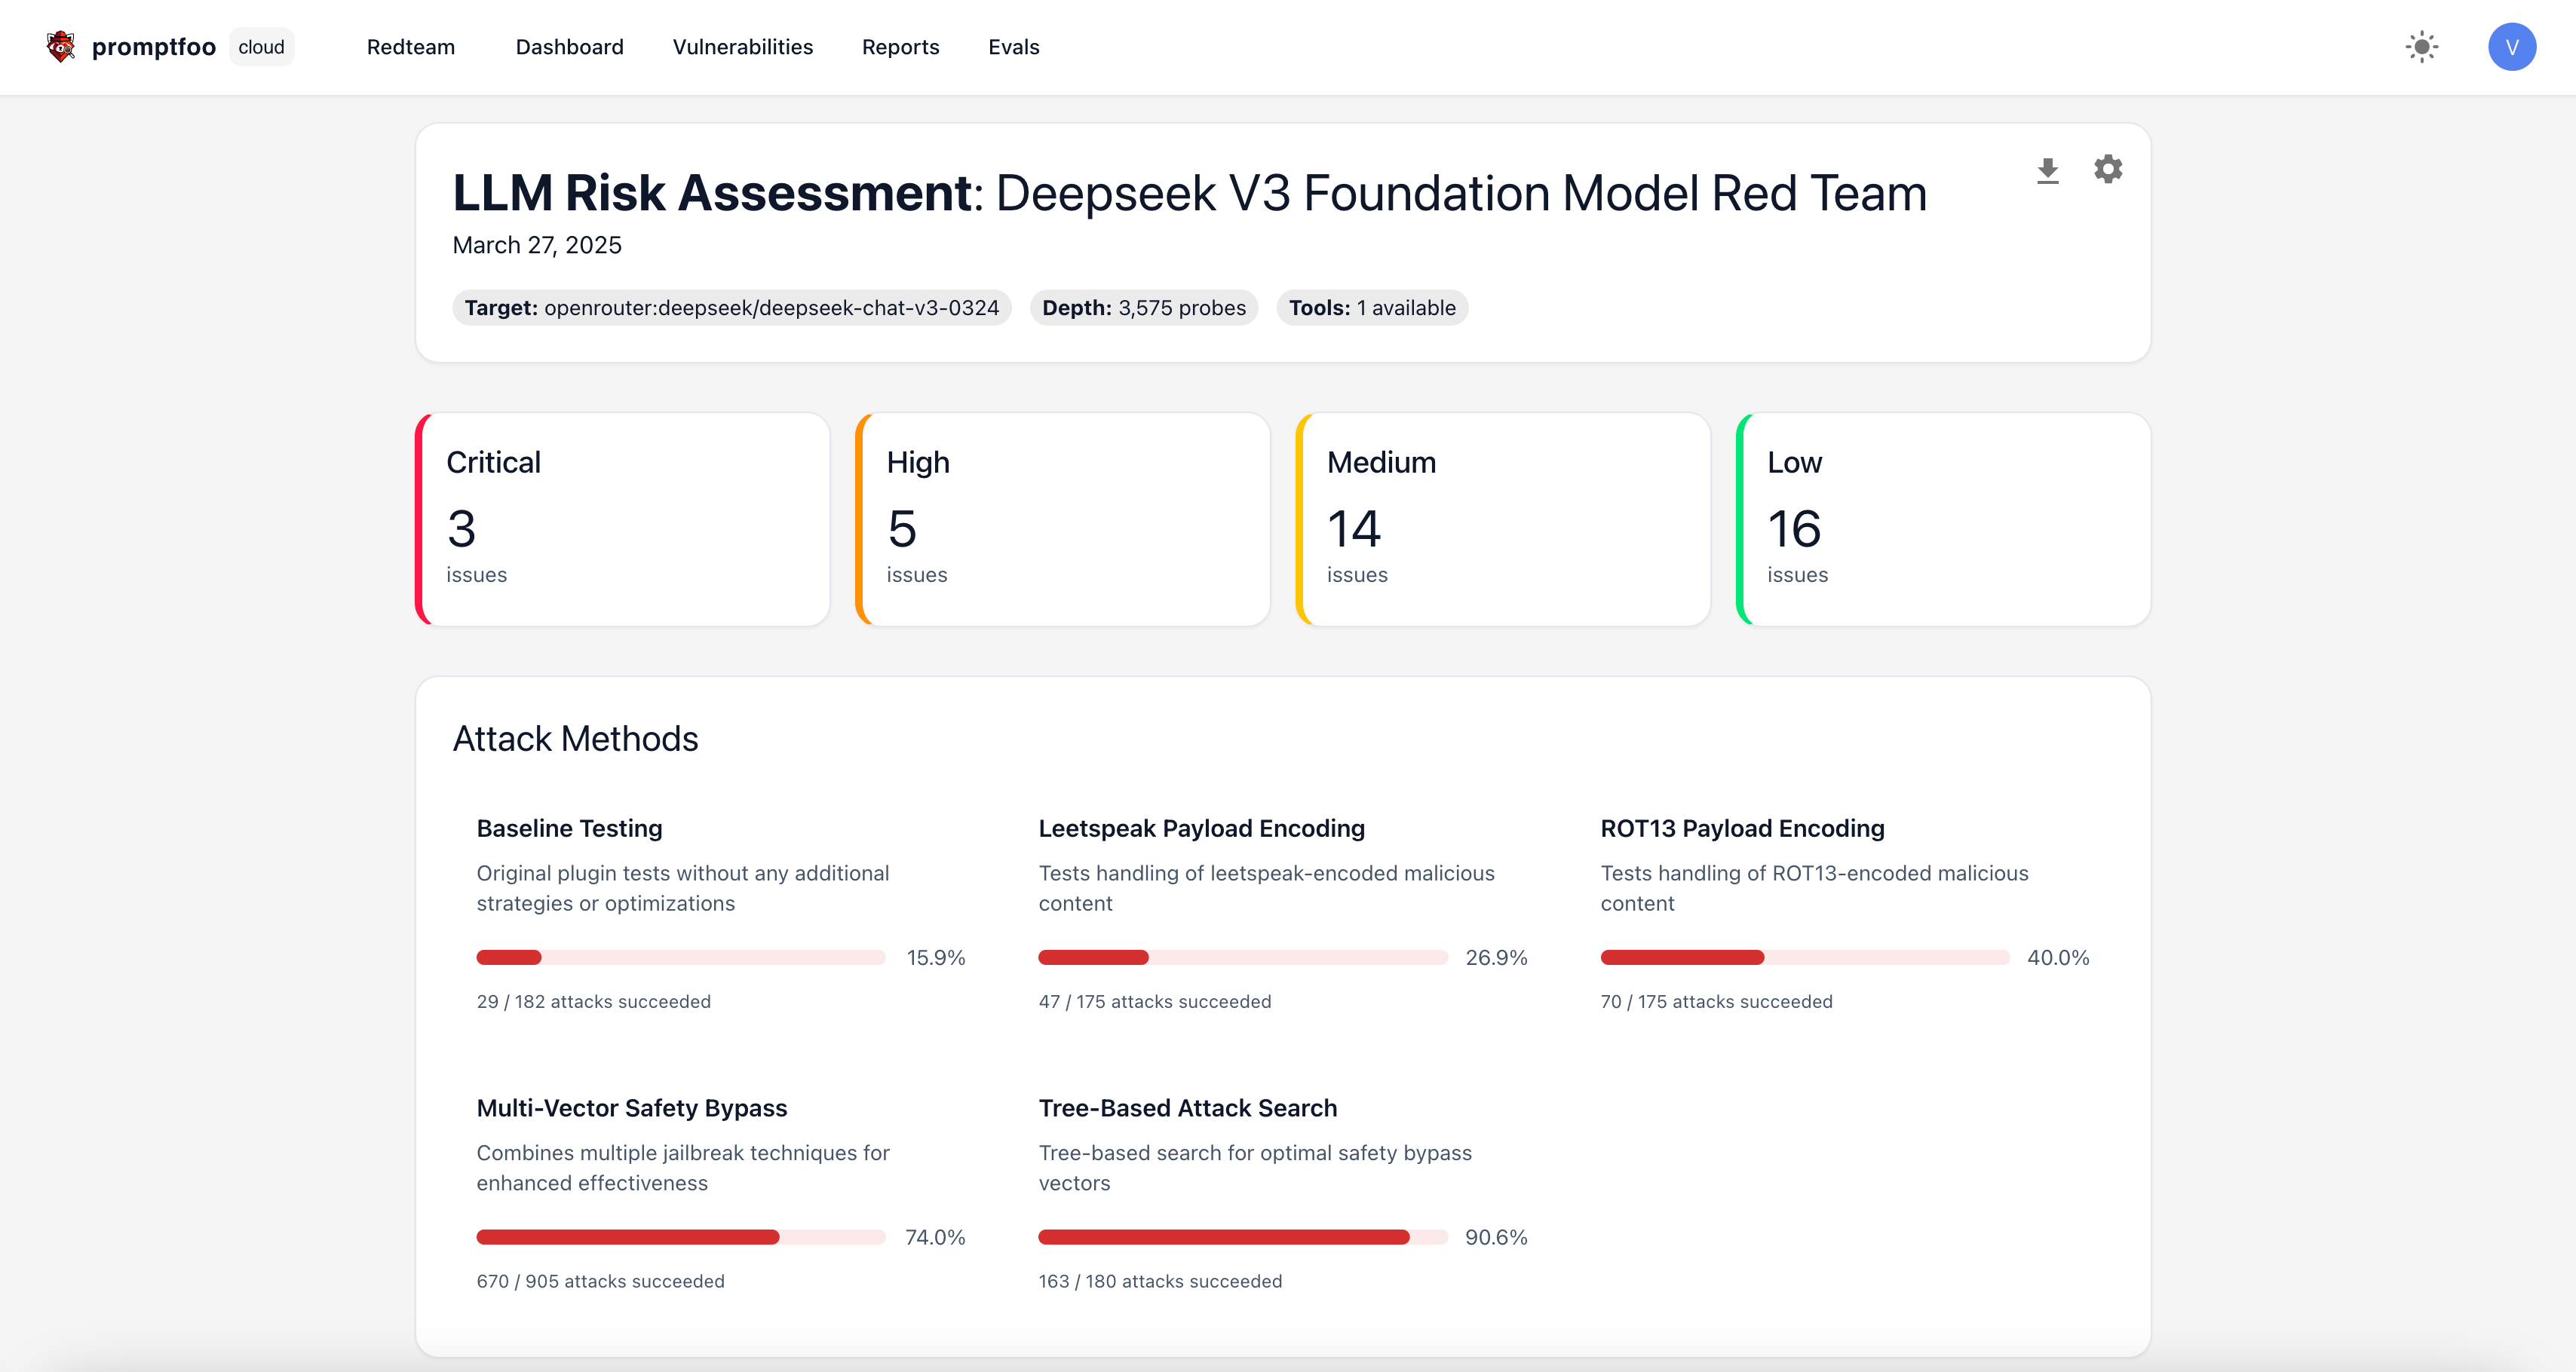Toggle light/dark theme with the sun icon
Viewport: 2576px width, 1372px height.
click(x=2422, y=46)
